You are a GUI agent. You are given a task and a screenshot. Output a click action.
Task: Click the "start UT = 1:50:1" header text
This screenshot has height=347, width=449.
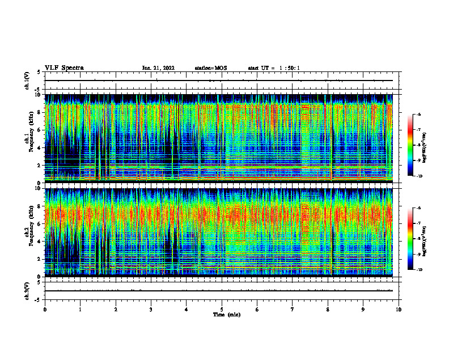point(274,68)
